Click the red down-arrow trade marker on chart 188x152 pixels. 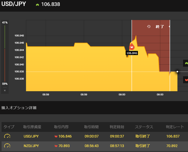[x=132, y=46]
